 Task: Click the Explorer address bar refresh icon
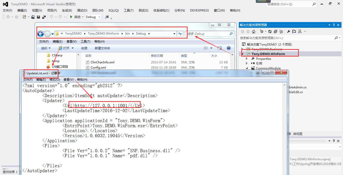click(x=180, y=34)
